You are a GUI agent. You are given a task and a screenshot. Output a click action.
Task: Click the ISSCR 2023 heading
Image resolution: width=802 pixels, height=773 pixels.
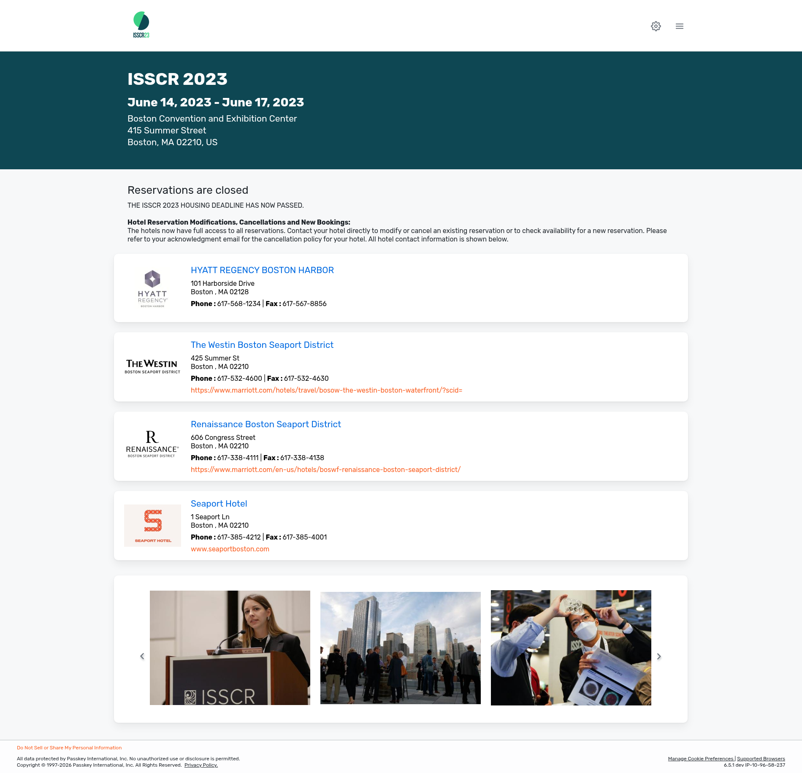point(177,79)
